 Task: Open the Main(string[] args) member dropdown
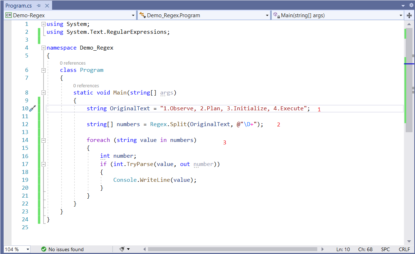pyautogui.click(x=401, y=15)
